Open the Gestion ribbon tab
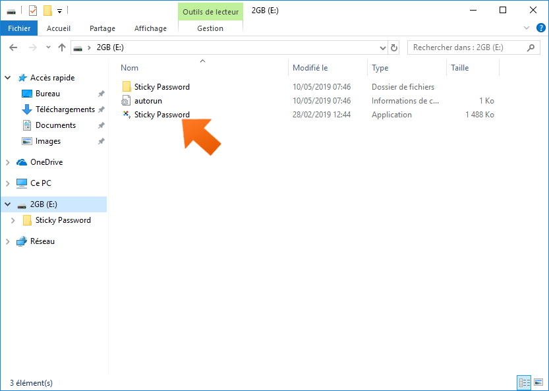Image resolution: width=549 pixels, height=391 pixels. [x=210, y=28]
